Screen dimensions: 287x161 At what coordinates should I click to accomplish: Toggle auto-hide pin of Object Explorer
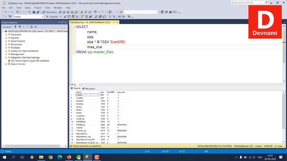pyautogui.click(x=62, y=22)
